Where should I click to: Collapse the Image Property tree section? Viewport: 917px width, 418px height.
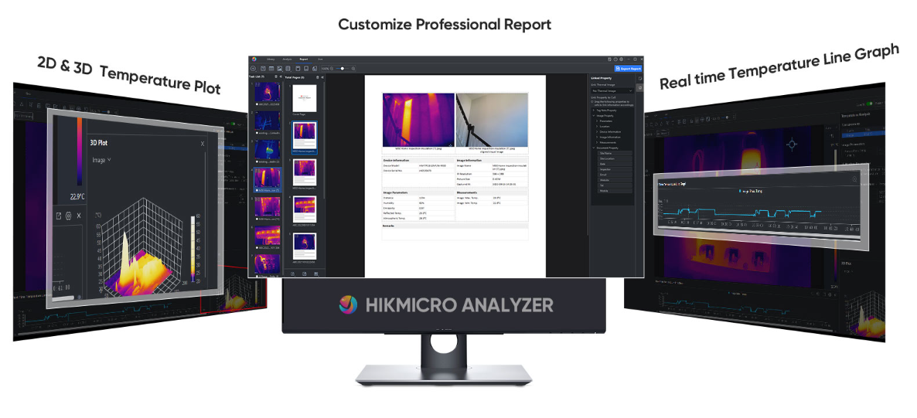tap(594, 115)
